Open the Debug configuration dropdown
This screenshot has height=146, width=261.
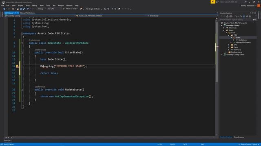coord(42,9)
